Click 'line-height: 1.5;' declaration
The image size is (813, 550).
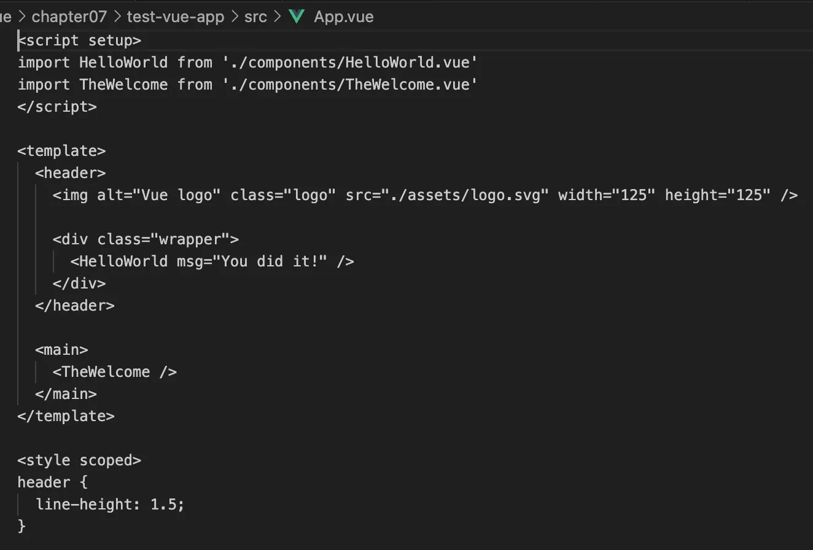(111, 505)
